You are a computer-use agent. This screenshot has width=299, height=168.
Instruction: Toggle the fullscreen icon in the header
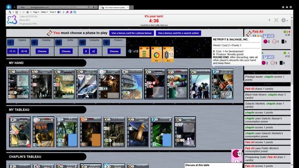276,20
